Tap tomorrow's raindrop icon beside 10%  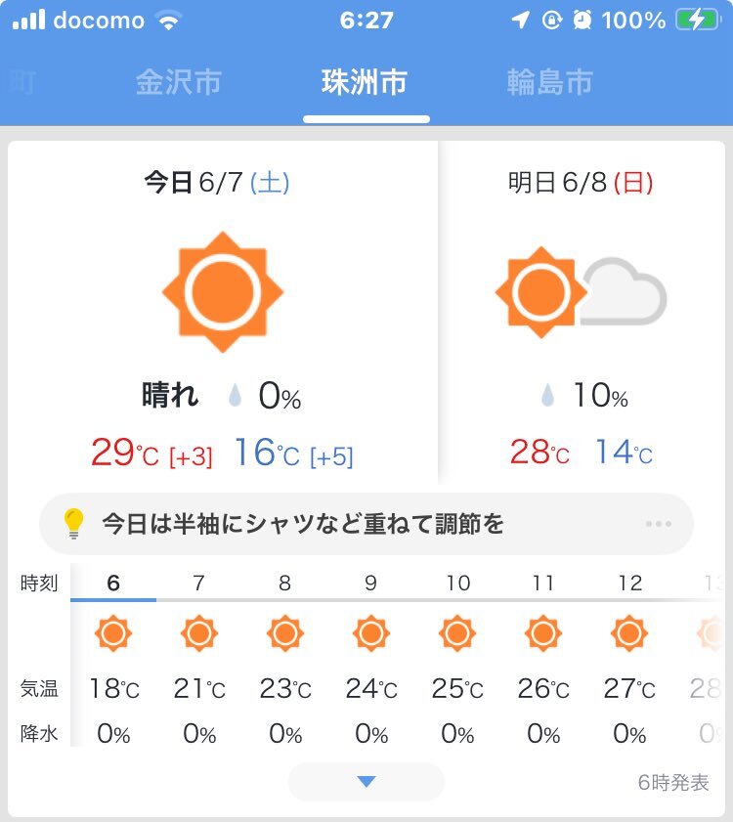pyautogui.click(x=547, y=395)
